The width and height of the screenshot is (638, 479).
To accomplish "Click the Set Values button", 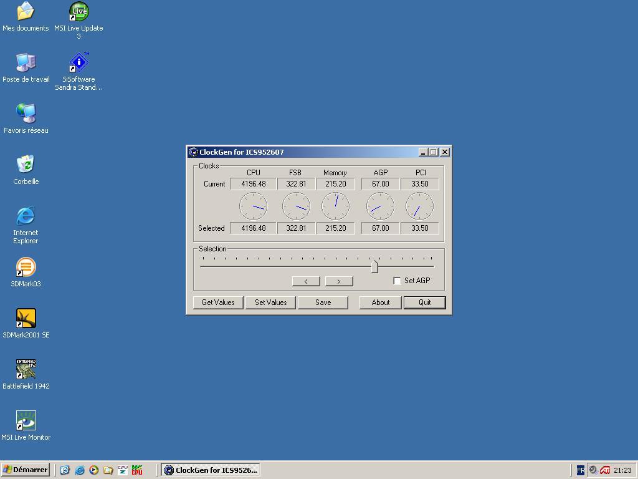I will (270, 302).
